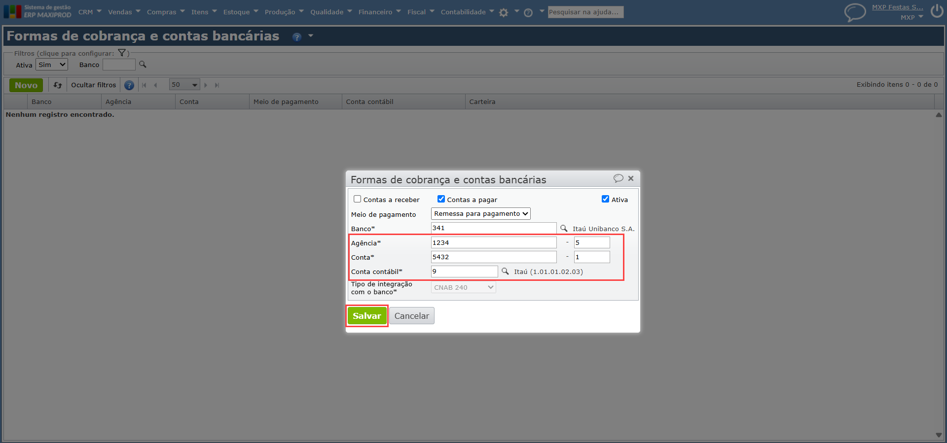Click the ERP MAXIPROD logo

(37, 11)
